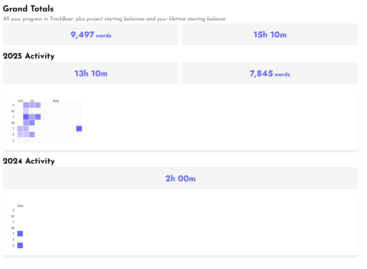Screen dimensions: 367x269
Task: Click the only shaded Monday cell in 2025 heatmap
Action: coord(26,111)
